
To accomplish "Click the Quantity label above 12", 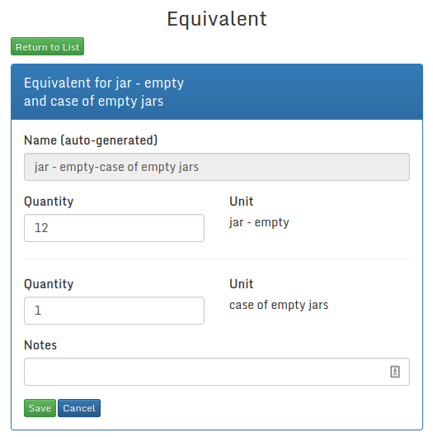I will point(49,202).
